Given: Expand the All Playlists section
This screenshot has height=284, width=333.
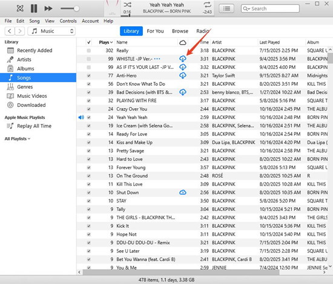Looking at the screenshot, I should coord(18,139).
